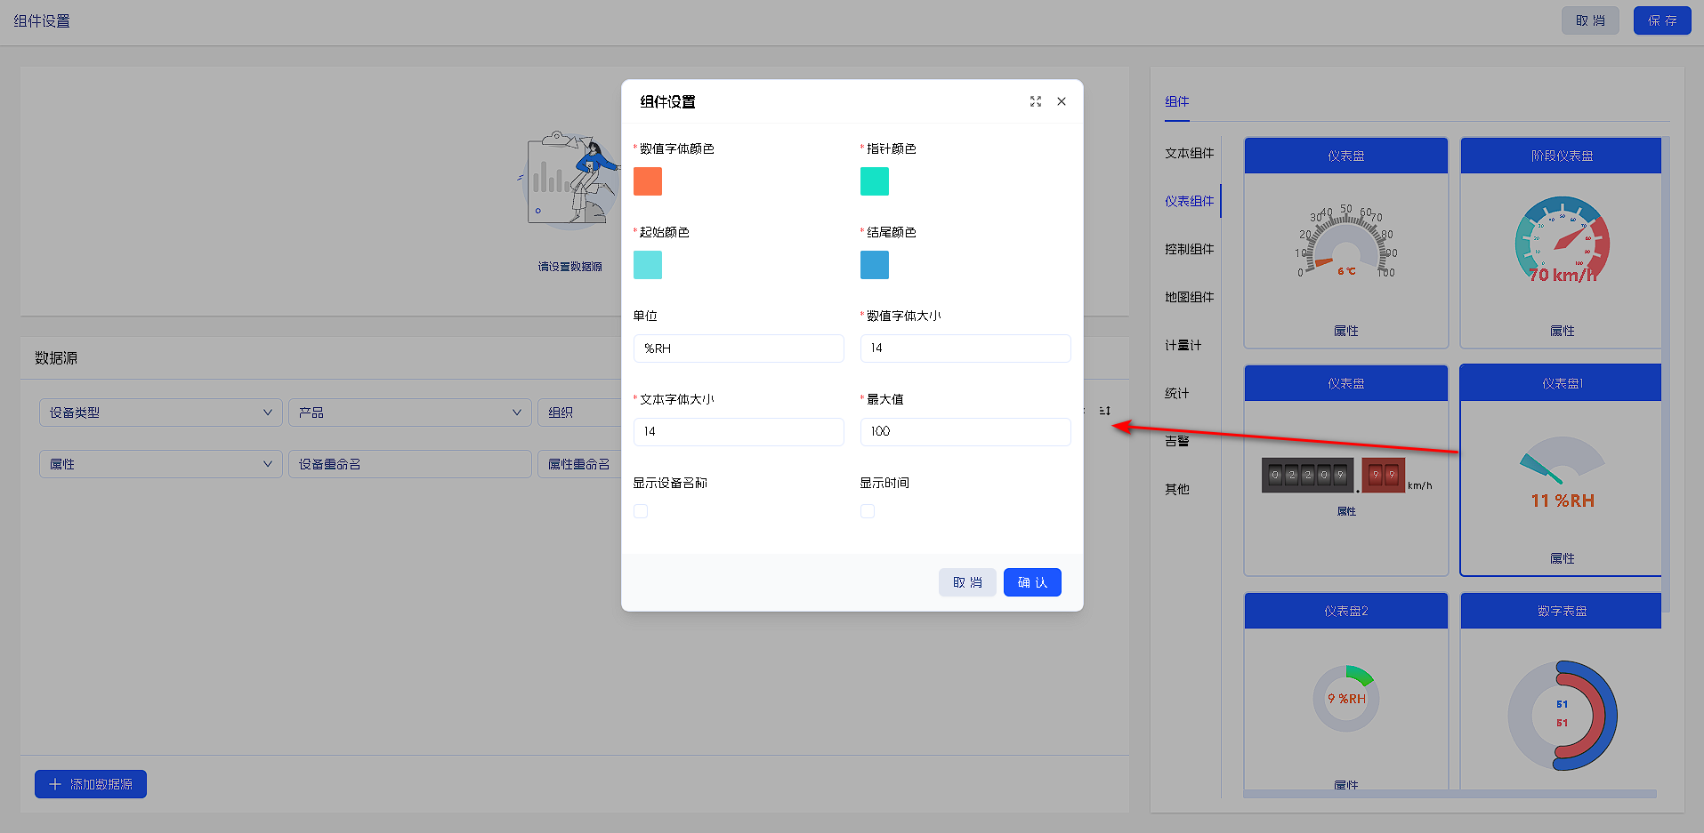Image resolution: width=1704 pixels, height=833 pixels.
Task: Switch to 控制组件 category
Action: click(x=1189, y=249)
